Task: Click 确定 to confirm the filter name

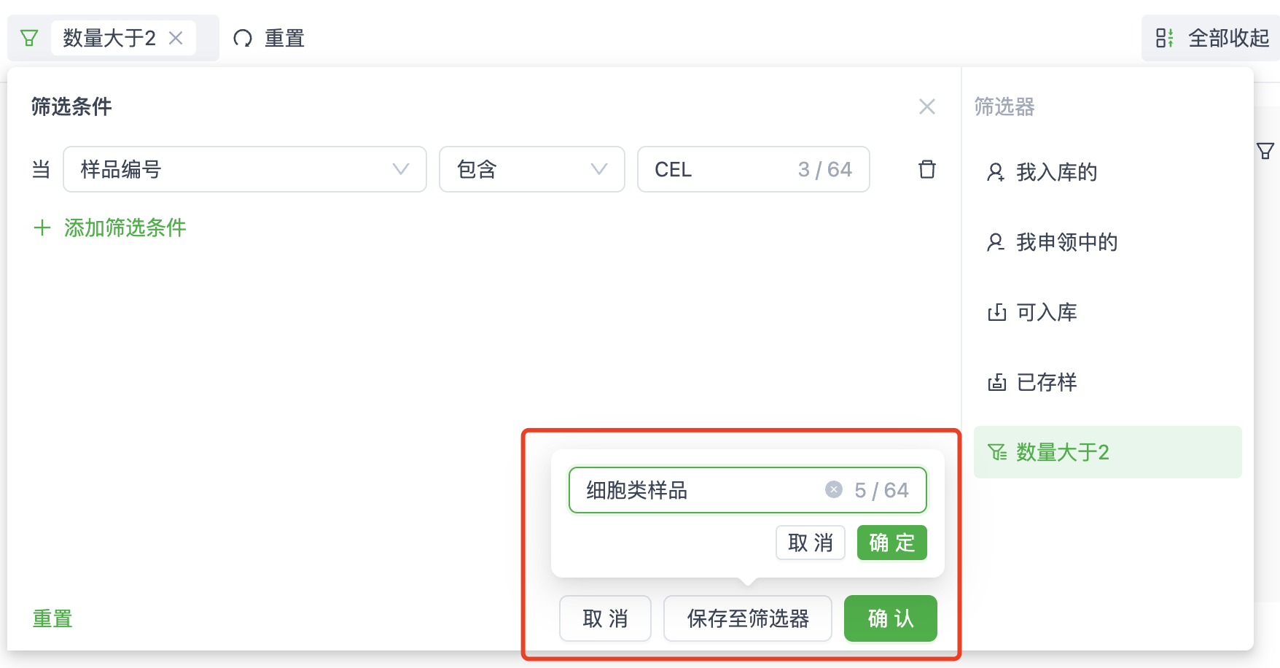Action: tap(891, 543)
